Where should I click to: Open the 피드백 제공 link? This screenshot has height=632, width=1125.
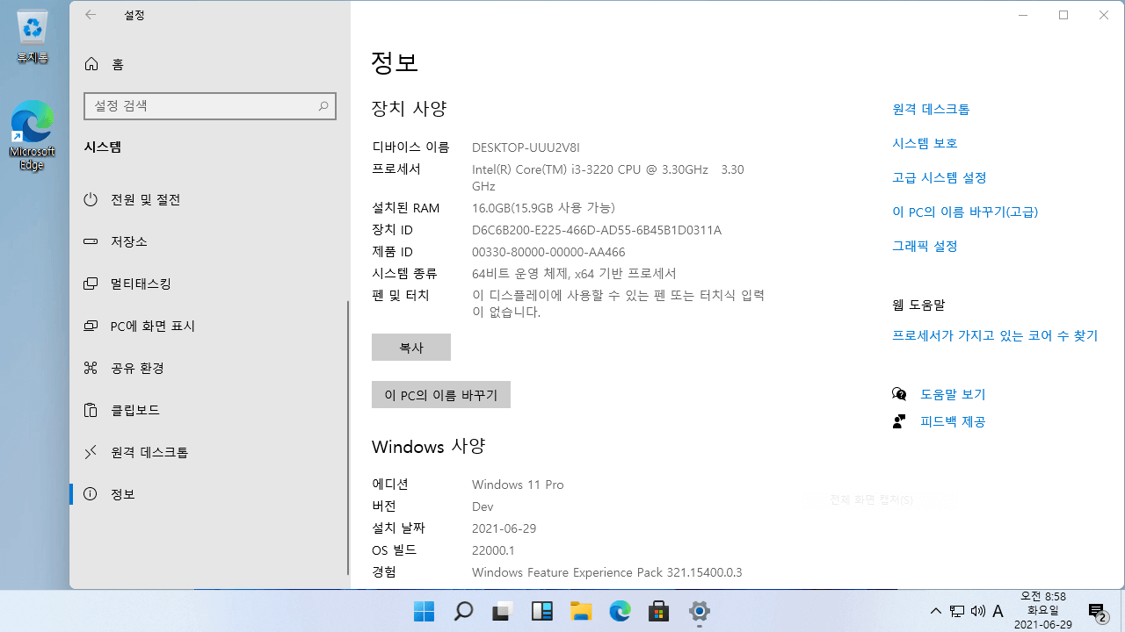pyautogui.click(x=953, y=421)
